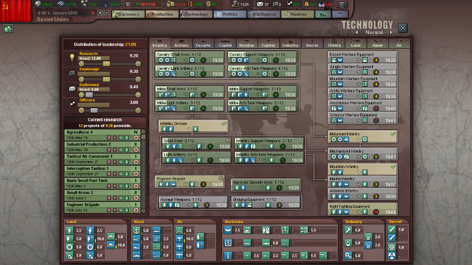Increase Espionage leadership with plus button

[x=138, y=79]
